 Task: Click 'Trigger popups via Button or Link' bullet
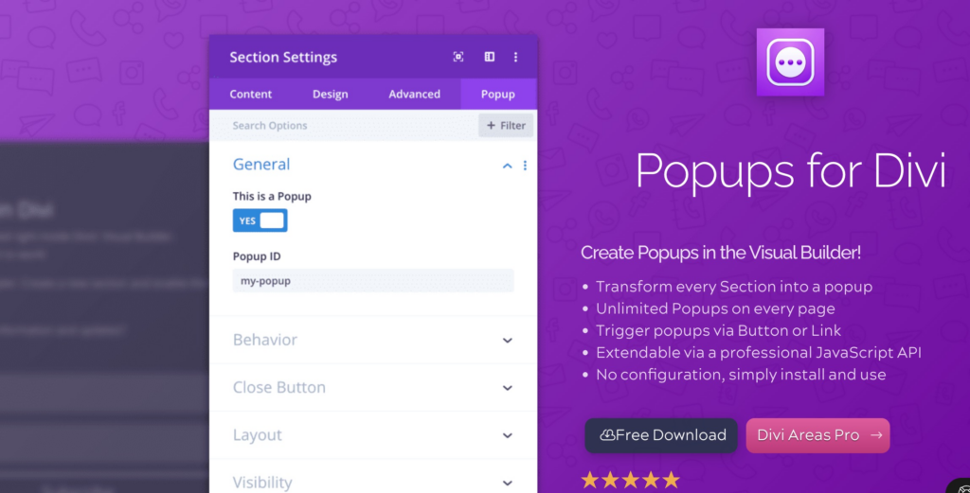point(718,330)
